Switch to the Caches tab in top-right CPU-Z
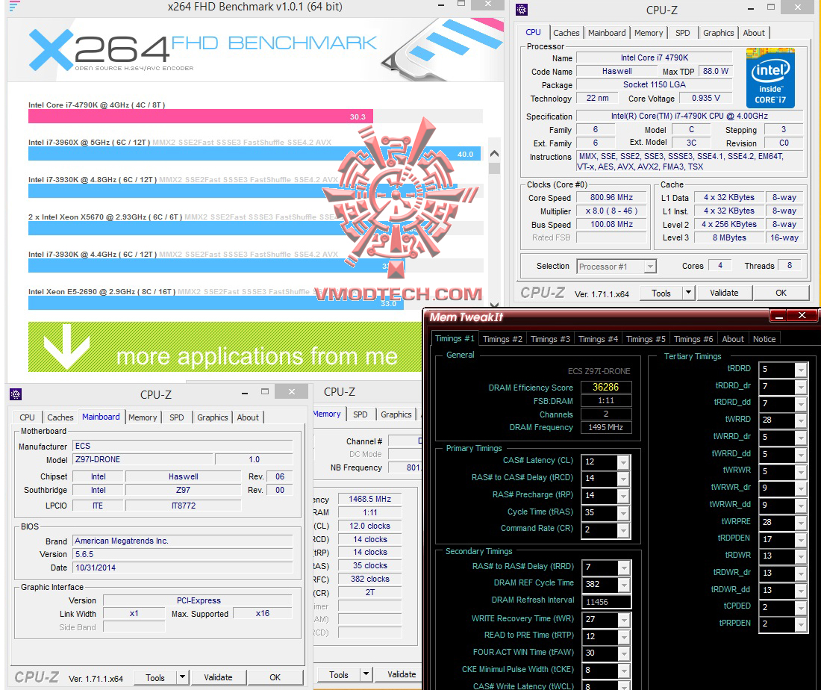This screenshot has width=821, height=690. pyautogui.click(x=566, y=32)
